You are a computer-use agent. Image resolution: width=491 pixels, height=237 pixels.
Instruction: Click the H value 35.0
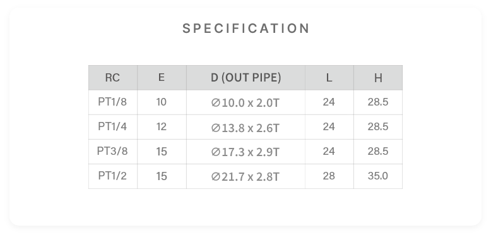pos(378,176)
